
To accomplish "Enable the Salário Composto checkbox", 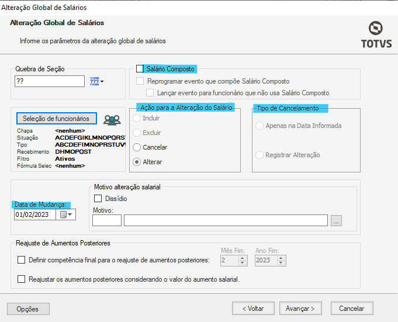I will point(140,69).
